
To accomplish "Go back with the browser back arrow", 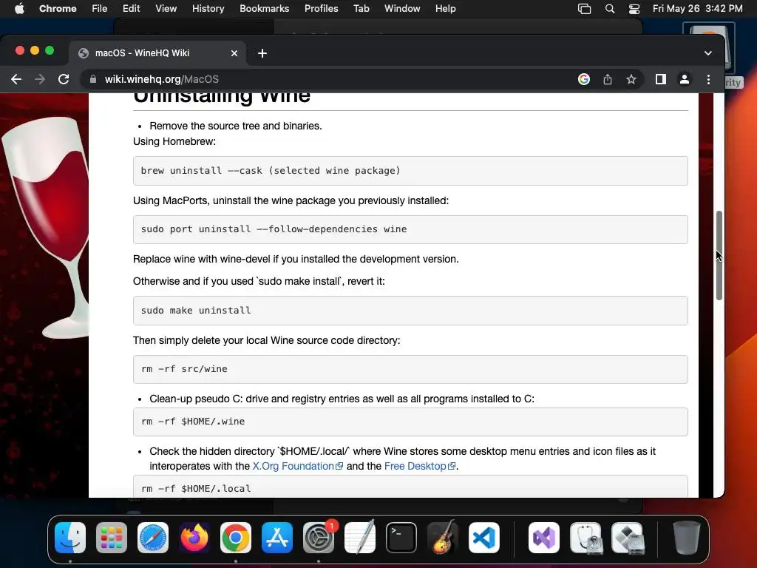I will click(x=16, y=79).
